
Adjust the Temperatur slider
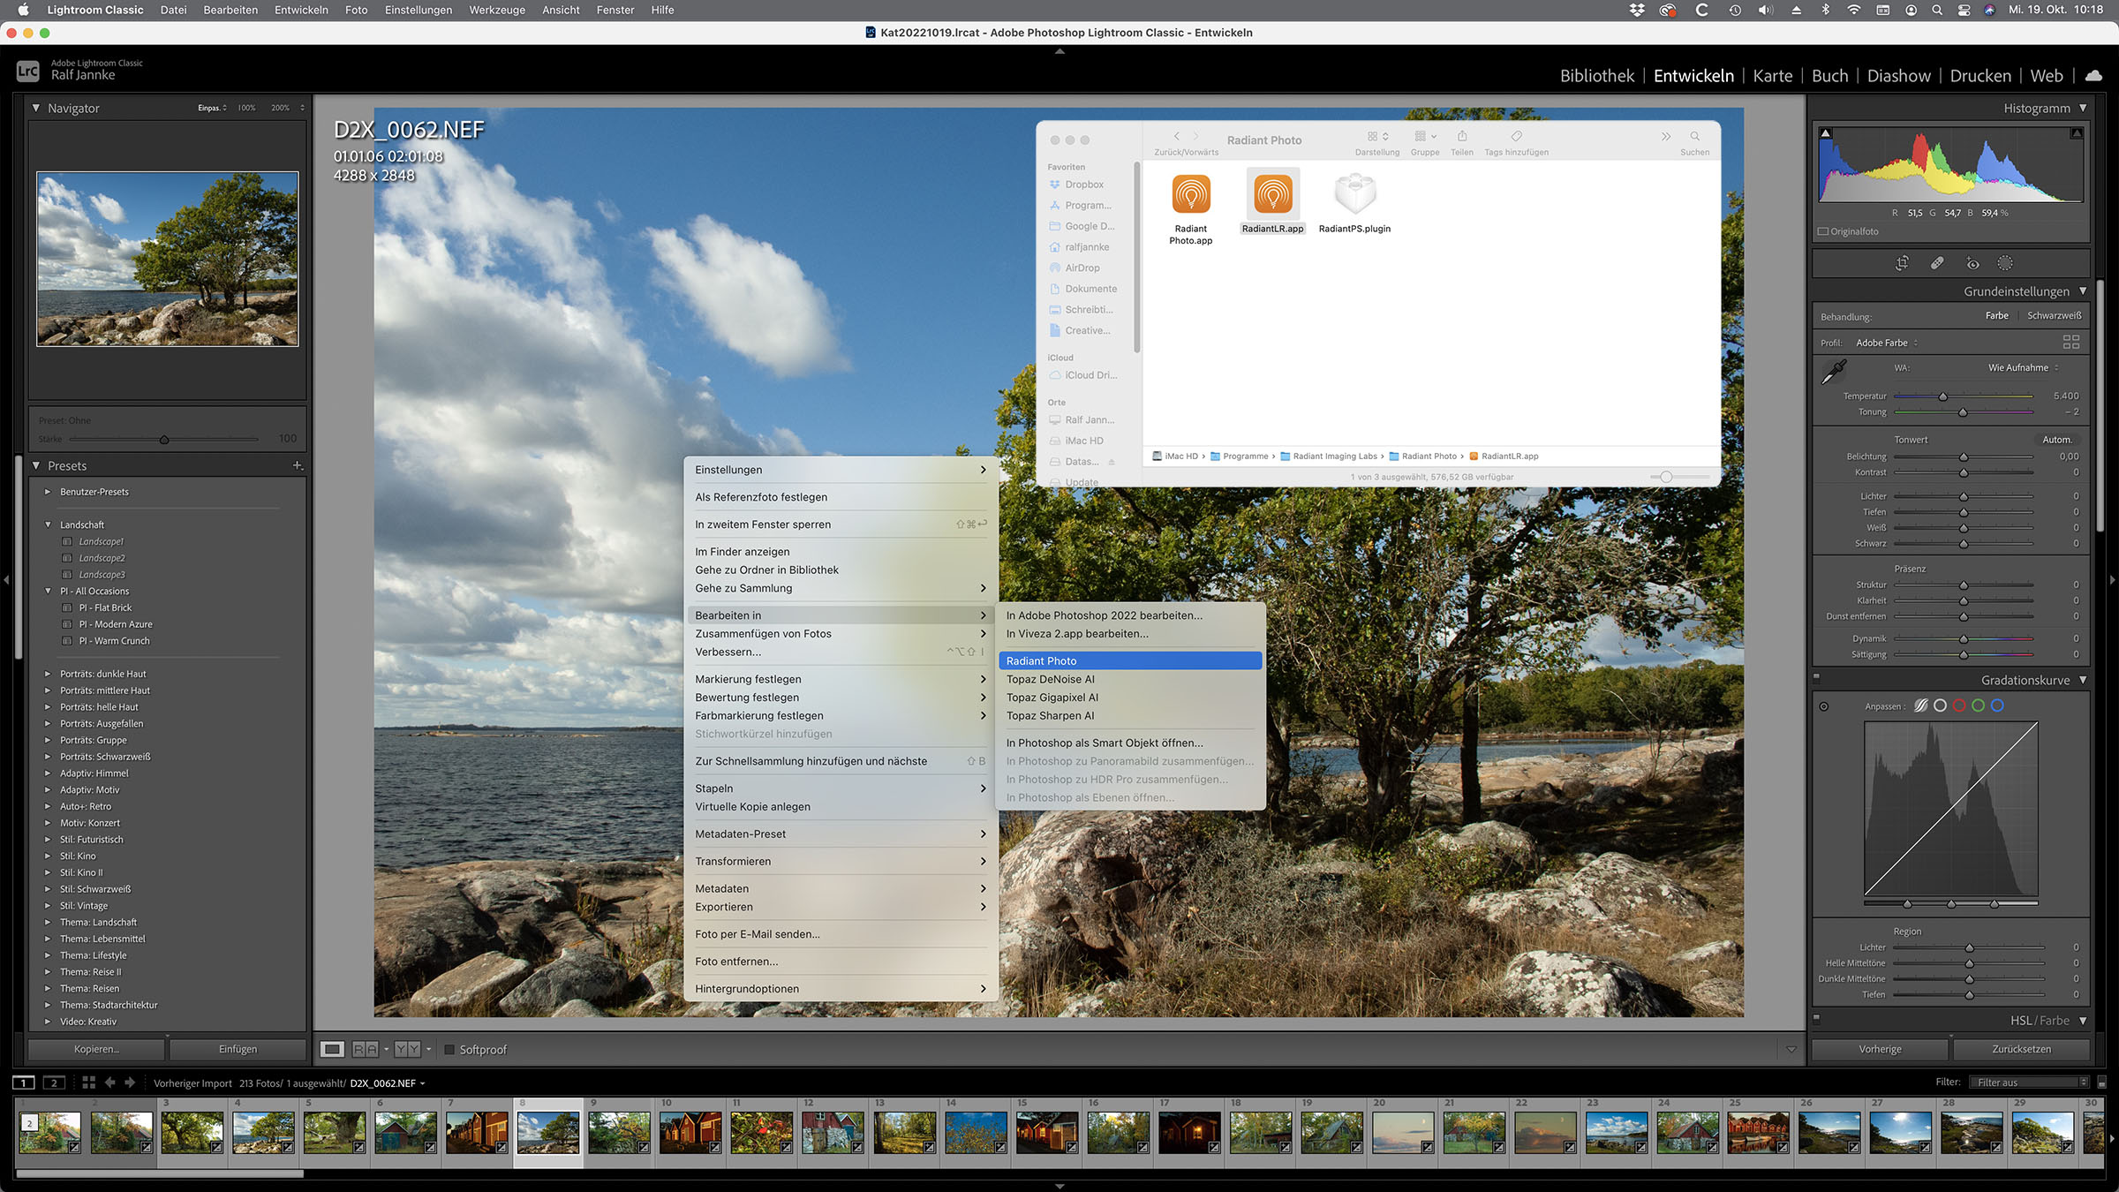pos(1942,396)
